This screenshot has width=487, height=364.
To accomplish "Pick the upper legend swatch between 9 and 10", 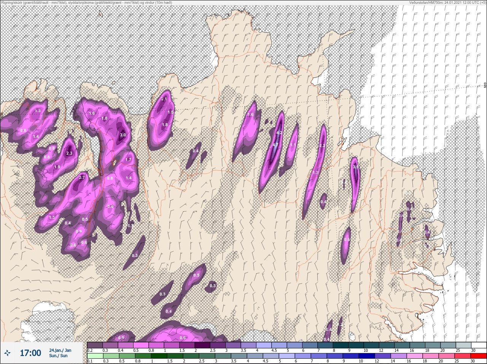I will (356, 345).
